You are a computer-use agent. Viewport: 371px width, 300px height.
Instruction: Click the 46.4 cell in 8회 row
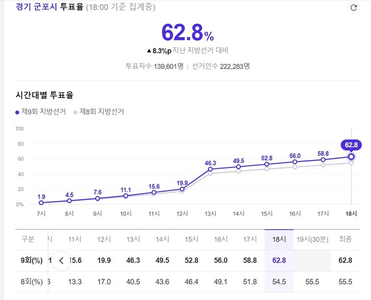click(191, 282)
